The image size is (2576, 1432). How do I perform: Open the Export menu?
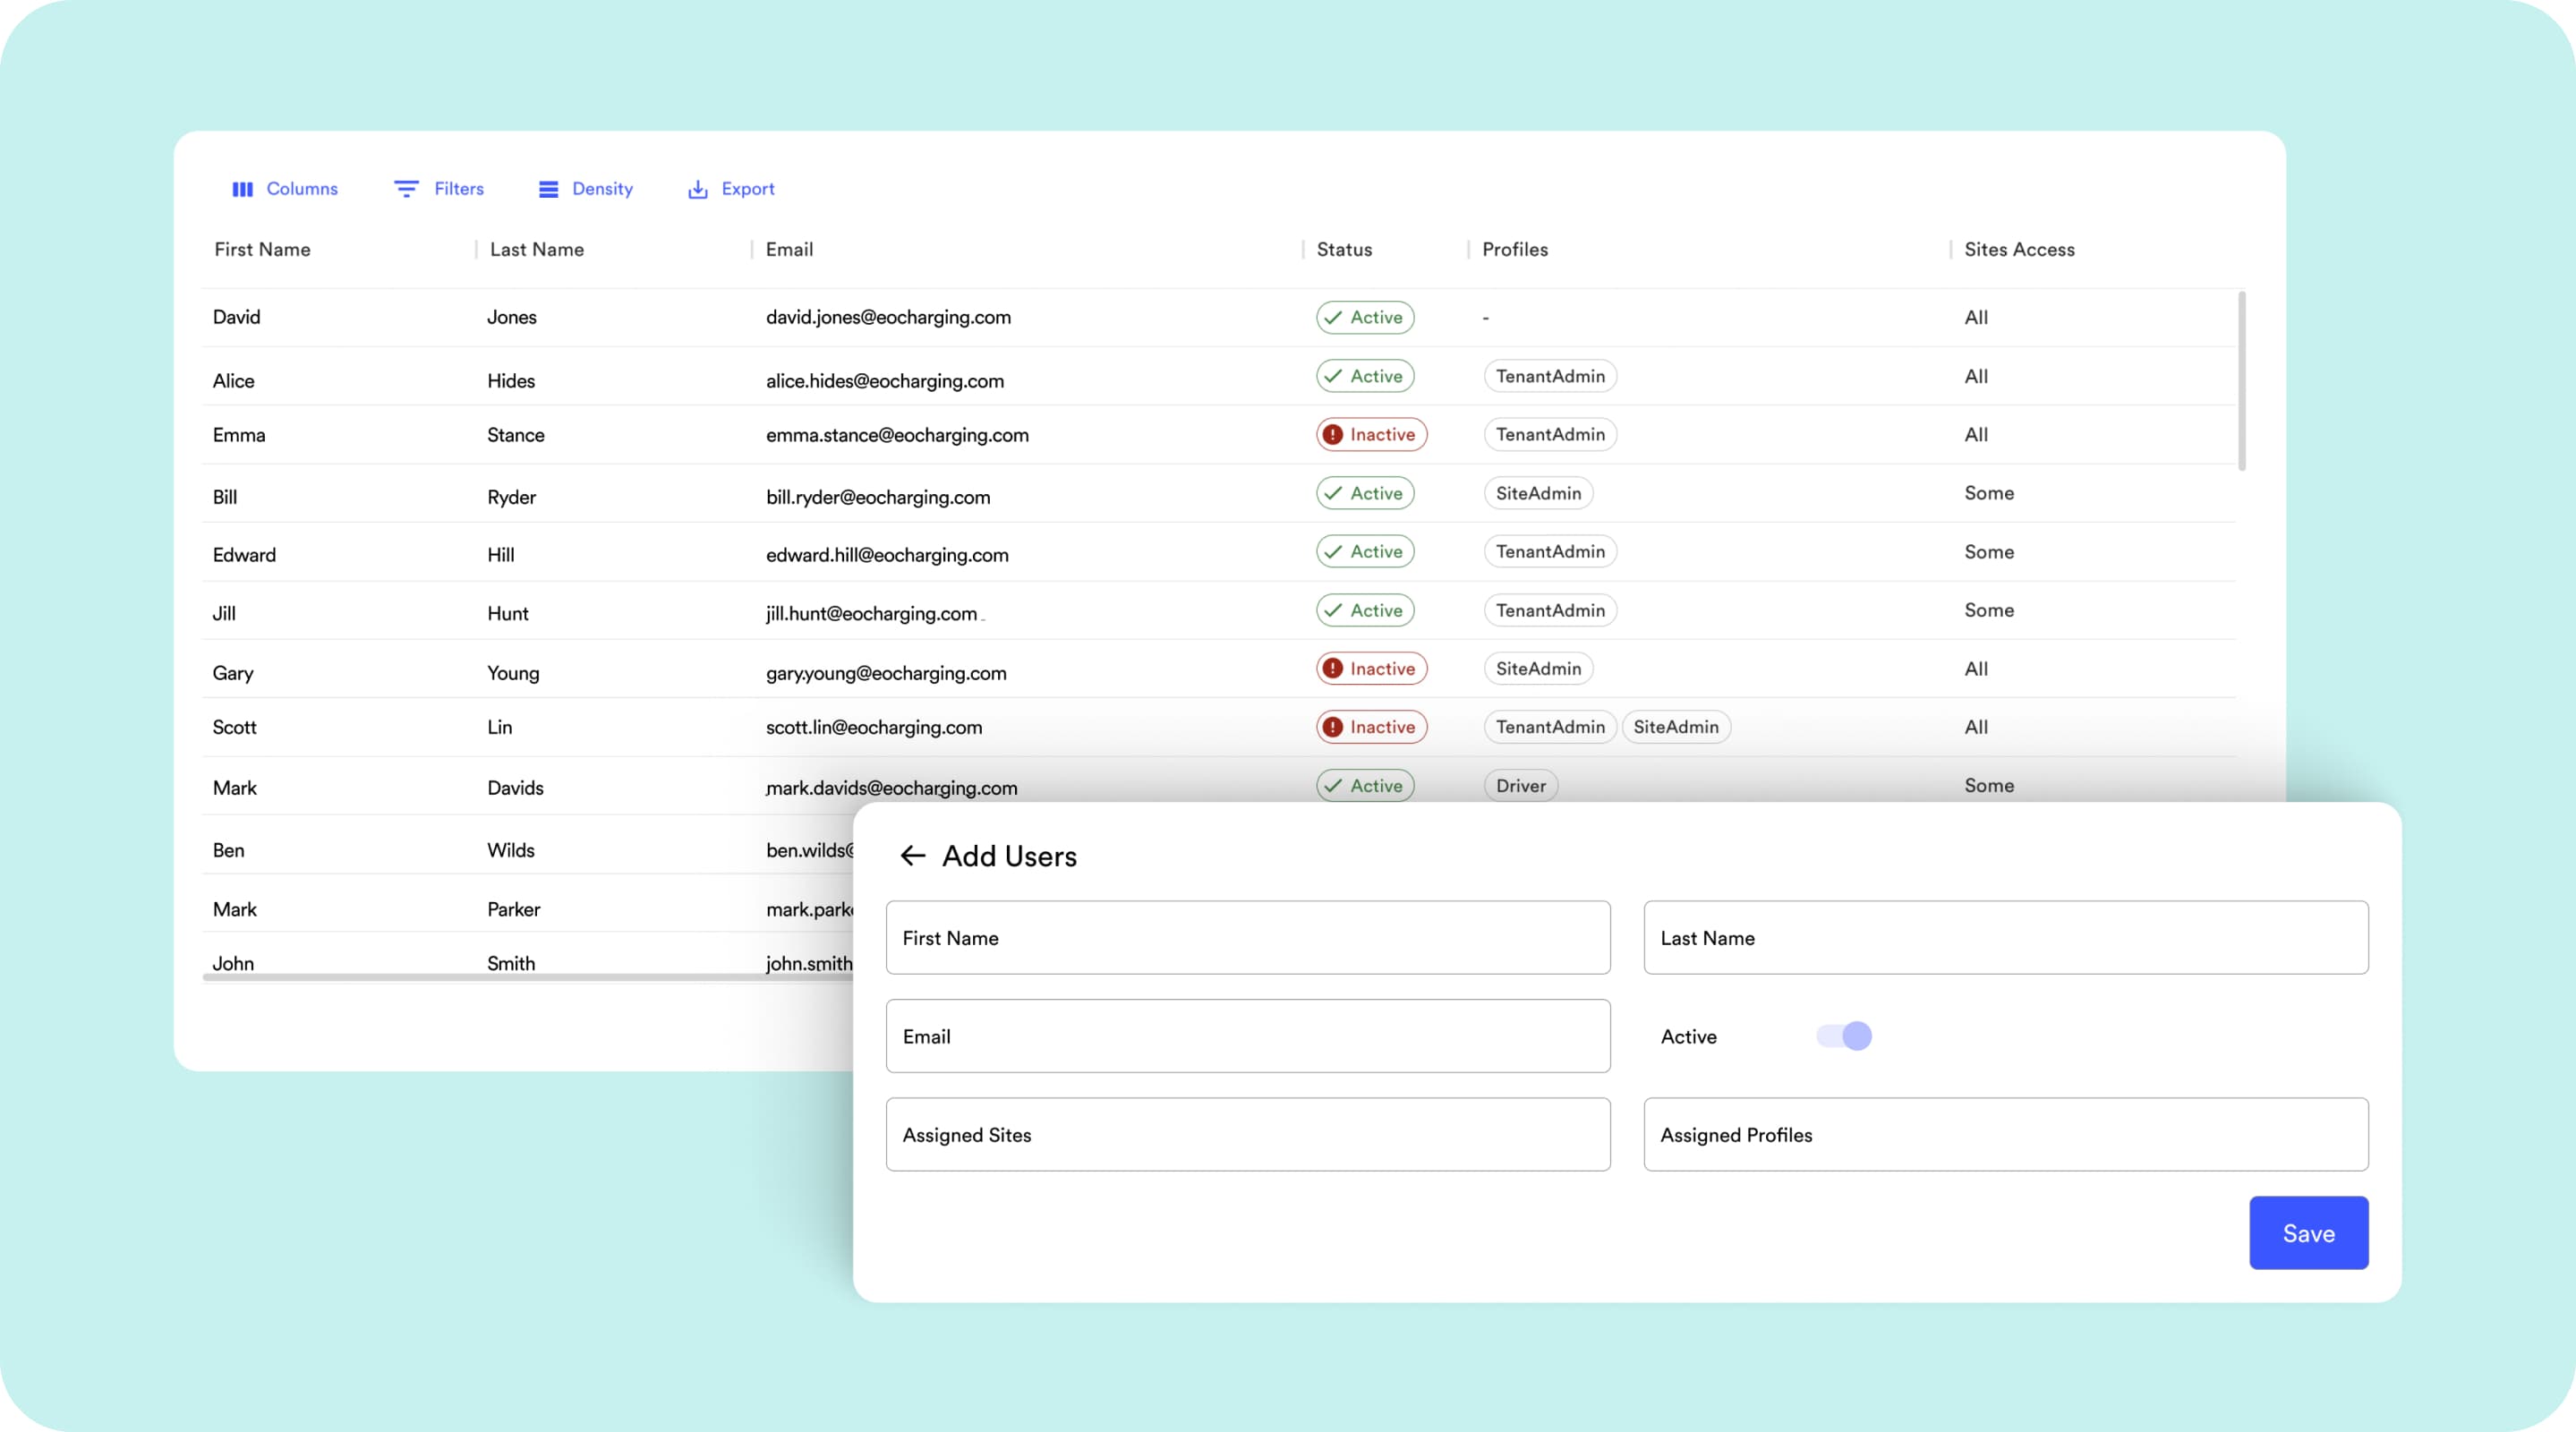tap(731, 189)
